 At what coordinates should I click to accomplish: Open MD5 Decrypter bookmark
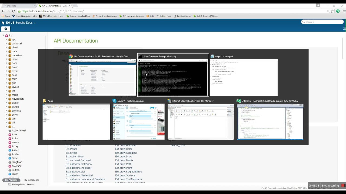(51, 16)
